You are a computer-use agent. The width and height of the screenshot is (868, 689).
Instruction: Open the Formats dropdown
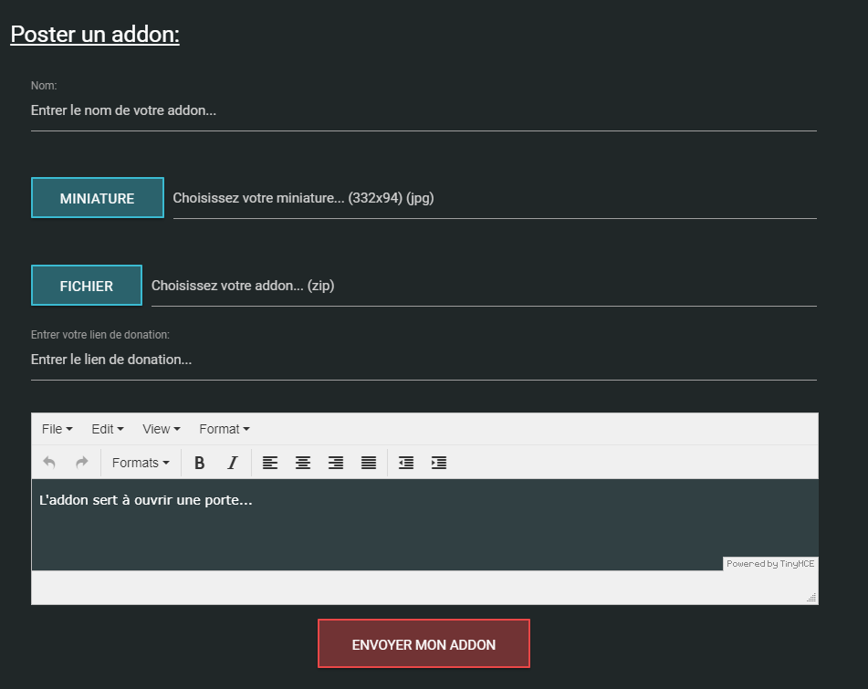pos(141,462)
